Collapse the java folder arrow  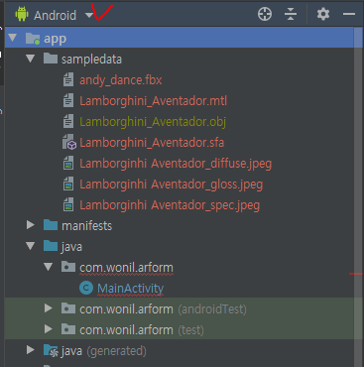(31, 246)
